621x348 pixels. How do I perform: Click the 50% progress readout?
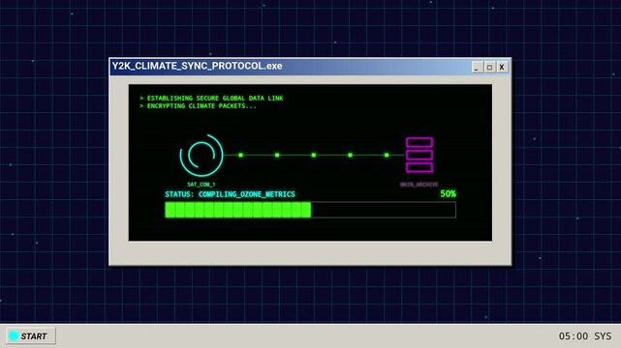pyautogui.click(x=448, y=194)
